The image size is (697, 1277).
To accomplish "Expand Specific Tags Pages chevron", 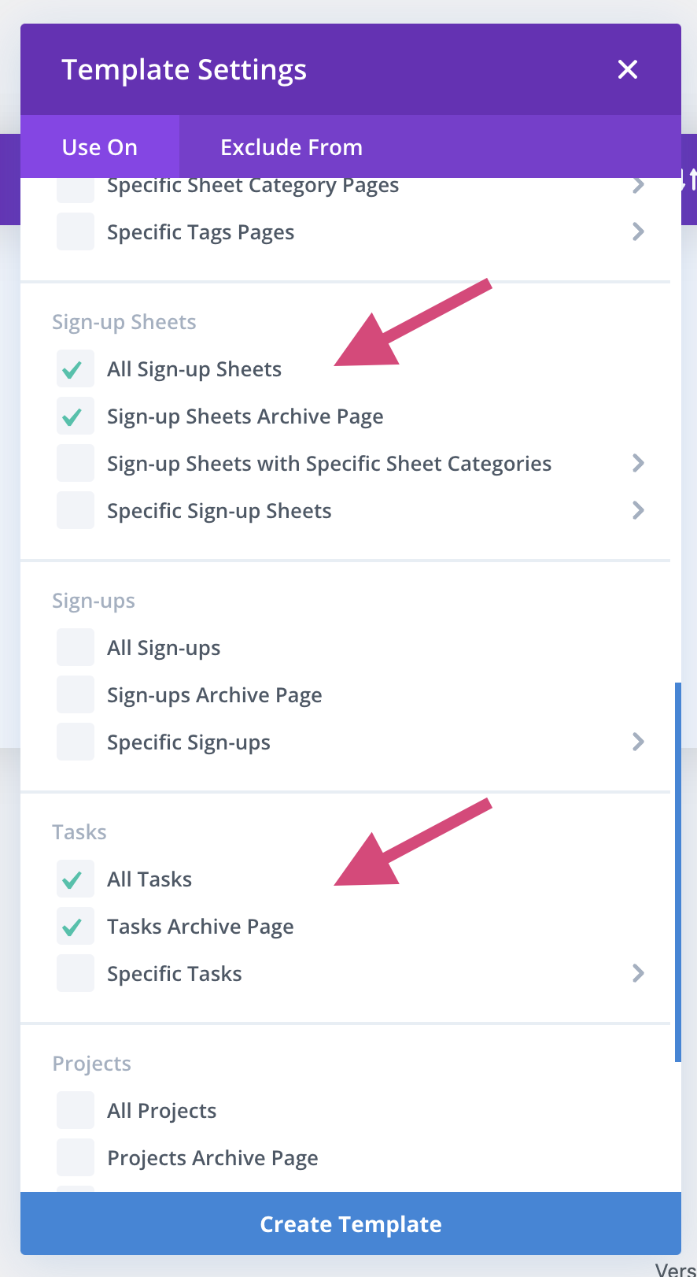I will coord(639,231).
